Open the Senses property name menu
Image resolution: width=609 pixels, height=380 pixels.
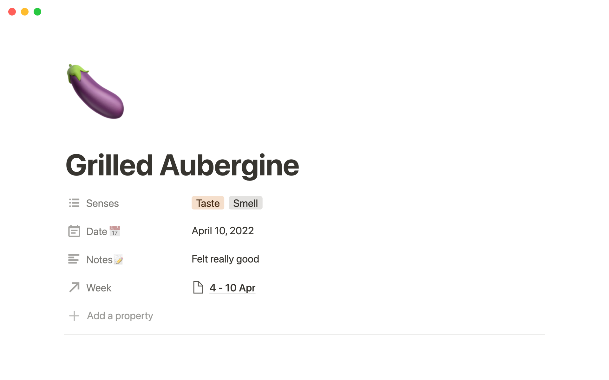(x=102, y=203)
